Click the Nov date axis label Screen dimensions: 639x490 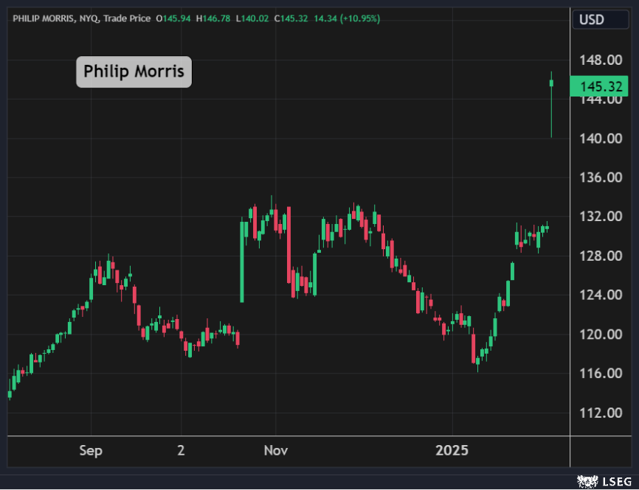tap(276, 450)
